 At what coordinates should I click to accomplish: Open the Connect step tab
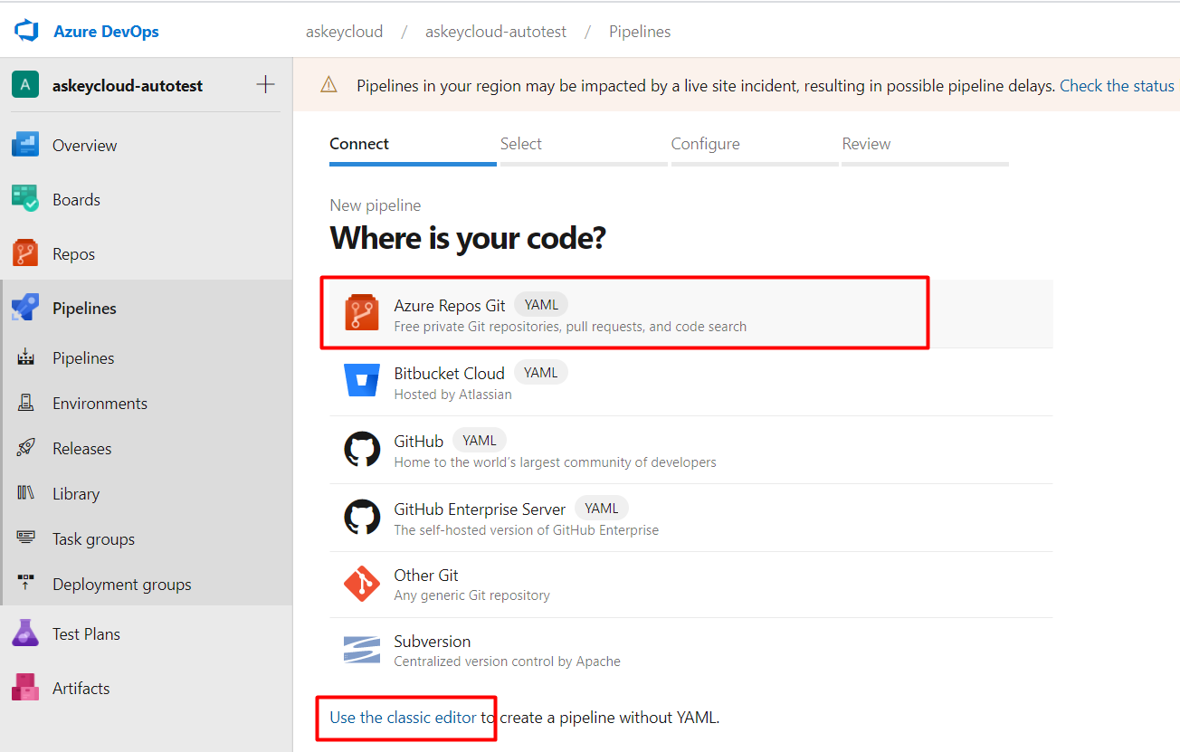[413, 148]
